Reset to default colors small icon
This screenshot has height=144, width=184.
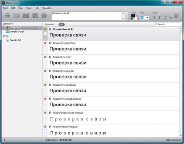[132, 19]
